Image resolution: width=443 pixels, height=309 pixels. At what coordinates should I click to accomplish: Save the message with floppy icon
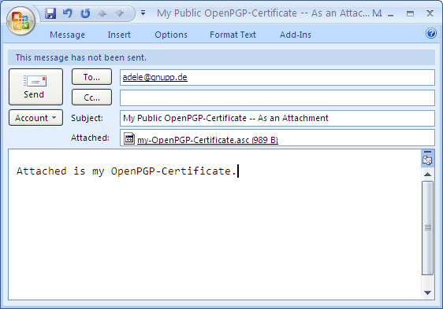tap(50, 13)
